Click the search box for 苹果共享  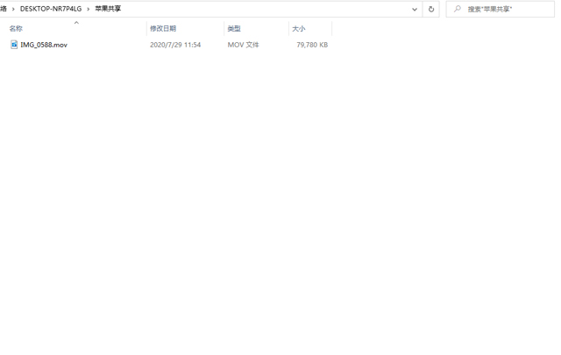[x=501, y=9]
